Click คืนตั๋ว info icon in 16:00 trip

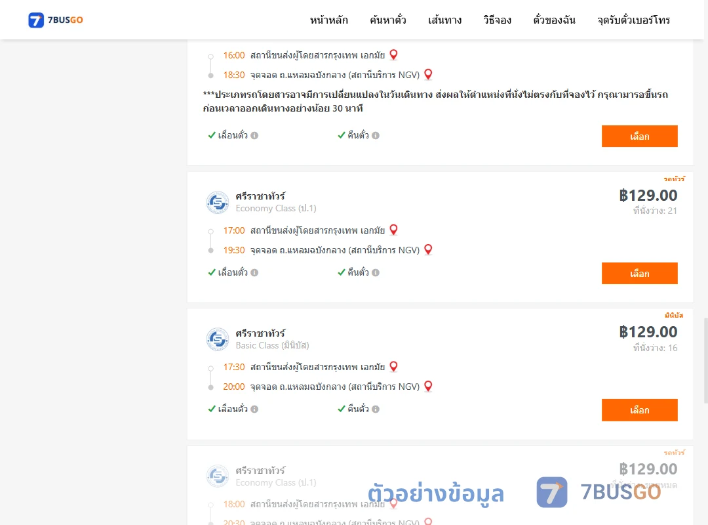pyautogui.click(x=376, y=135)
